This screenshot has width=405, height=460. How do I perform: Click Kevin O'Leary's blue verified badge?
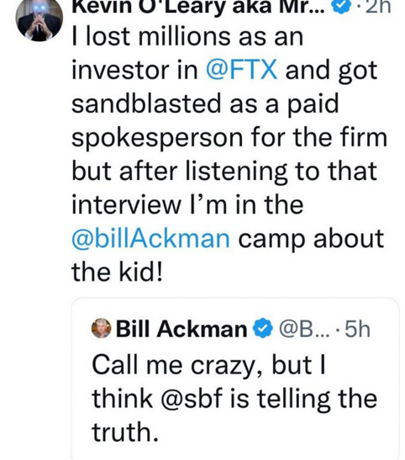coord(339,7)
